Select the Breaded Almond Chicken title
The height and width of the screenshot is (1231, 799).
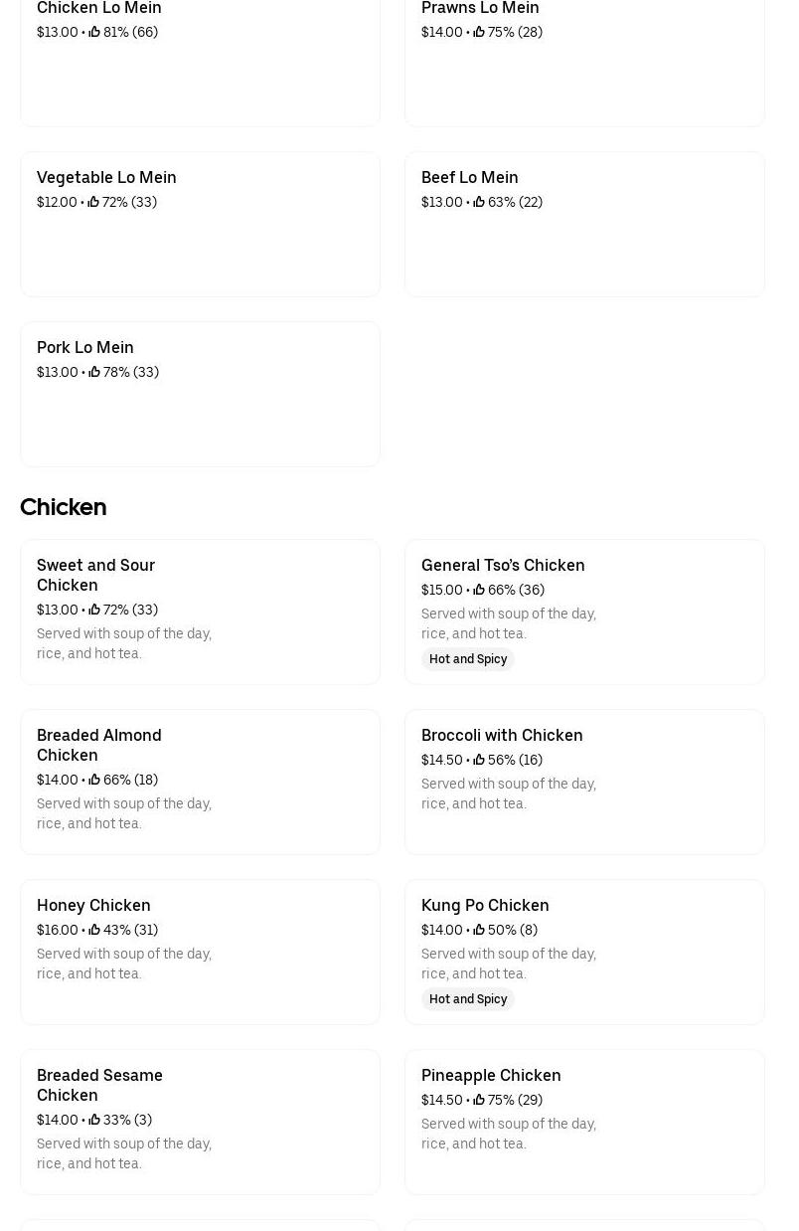(98, 745)
